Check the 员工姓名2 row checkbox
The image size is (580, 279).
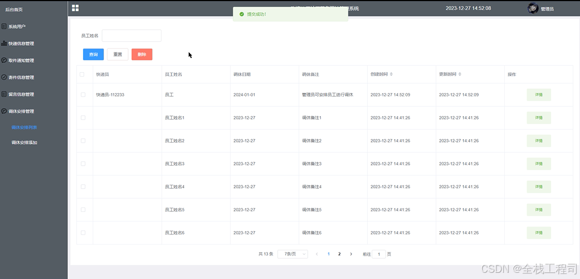[83, 140]
